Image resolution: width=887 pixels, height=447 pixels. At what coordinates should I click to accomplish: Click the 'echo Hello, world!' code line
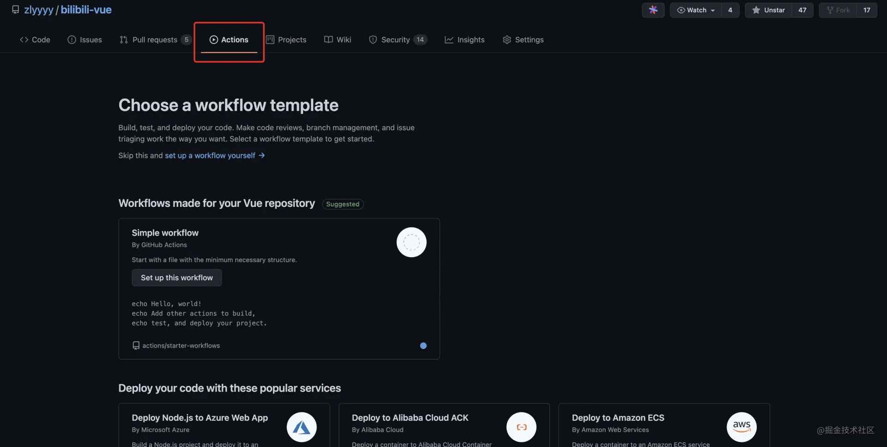point(166,304)
